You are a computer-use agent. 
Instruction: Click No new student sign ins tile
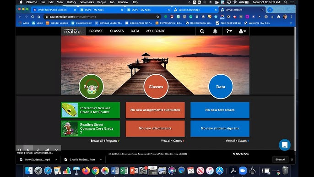220,128
